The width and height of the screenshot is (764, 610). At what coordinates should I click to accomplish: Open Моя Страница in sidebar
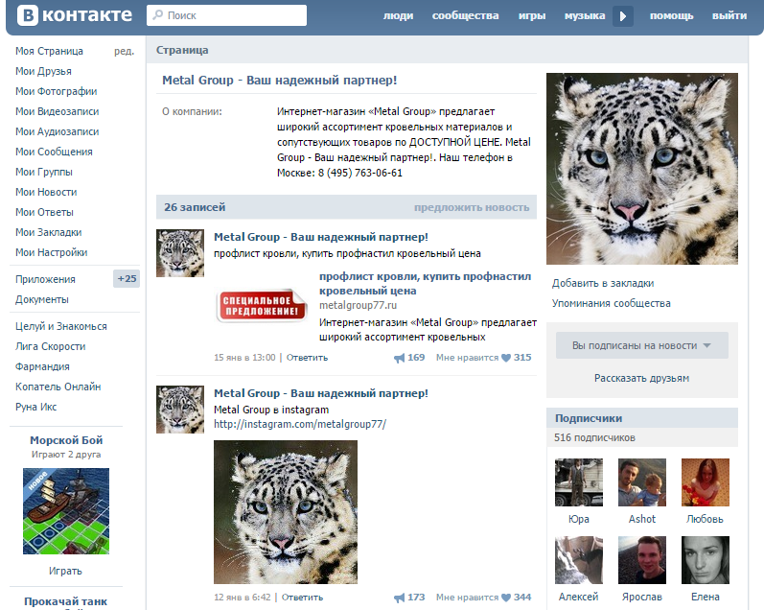tap(49, 51)
